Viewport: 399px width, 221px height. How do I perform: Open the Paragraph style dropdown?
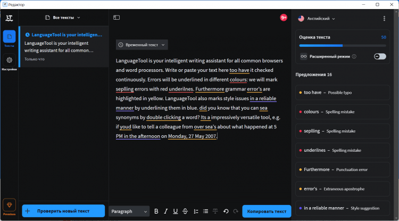point(129,211)
